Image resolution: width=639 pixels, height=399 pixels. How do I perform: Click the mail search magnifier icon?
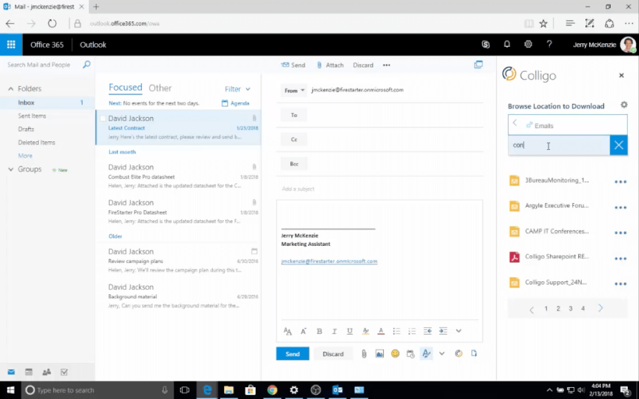[86, 64]
